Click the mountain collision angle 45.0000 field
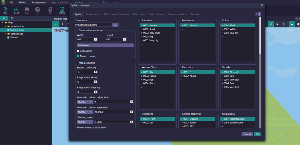The width and height of the screenshot is (300, 145). pyautogui.click(x=114, y=112)
